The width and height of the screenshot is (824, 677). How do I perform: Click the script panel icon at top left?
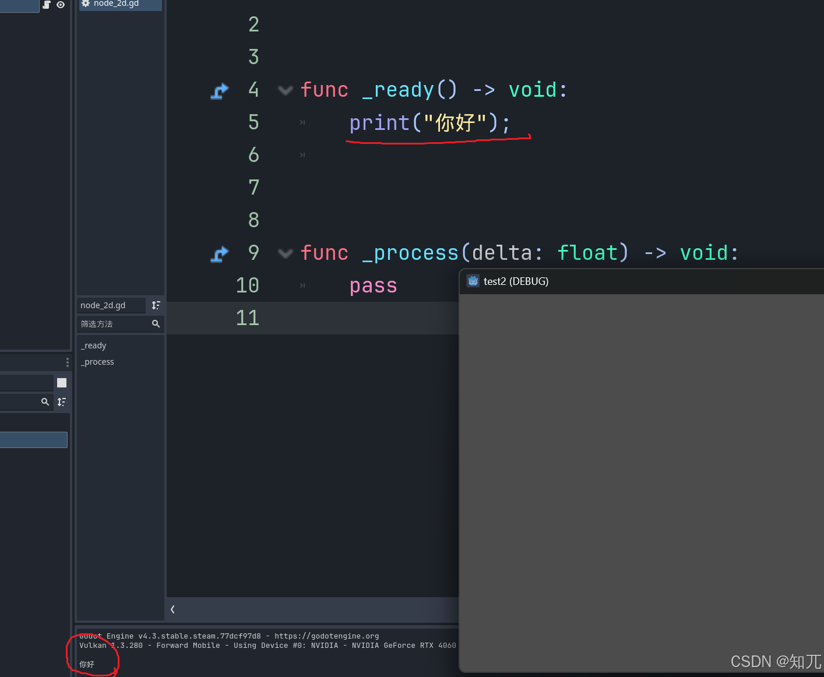[45, 5]
